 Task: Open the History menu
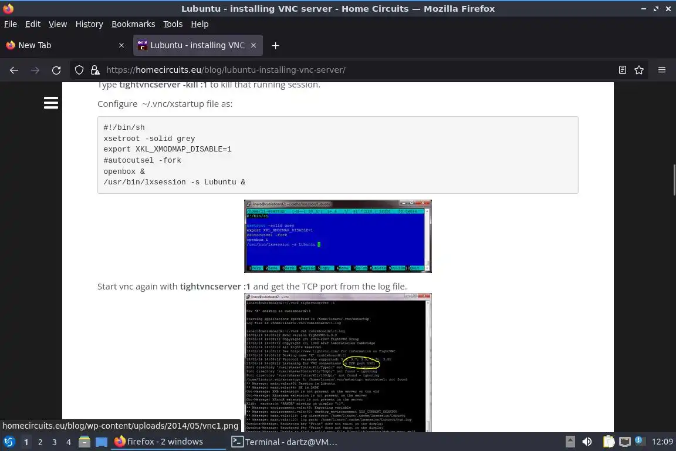point(89,24)
